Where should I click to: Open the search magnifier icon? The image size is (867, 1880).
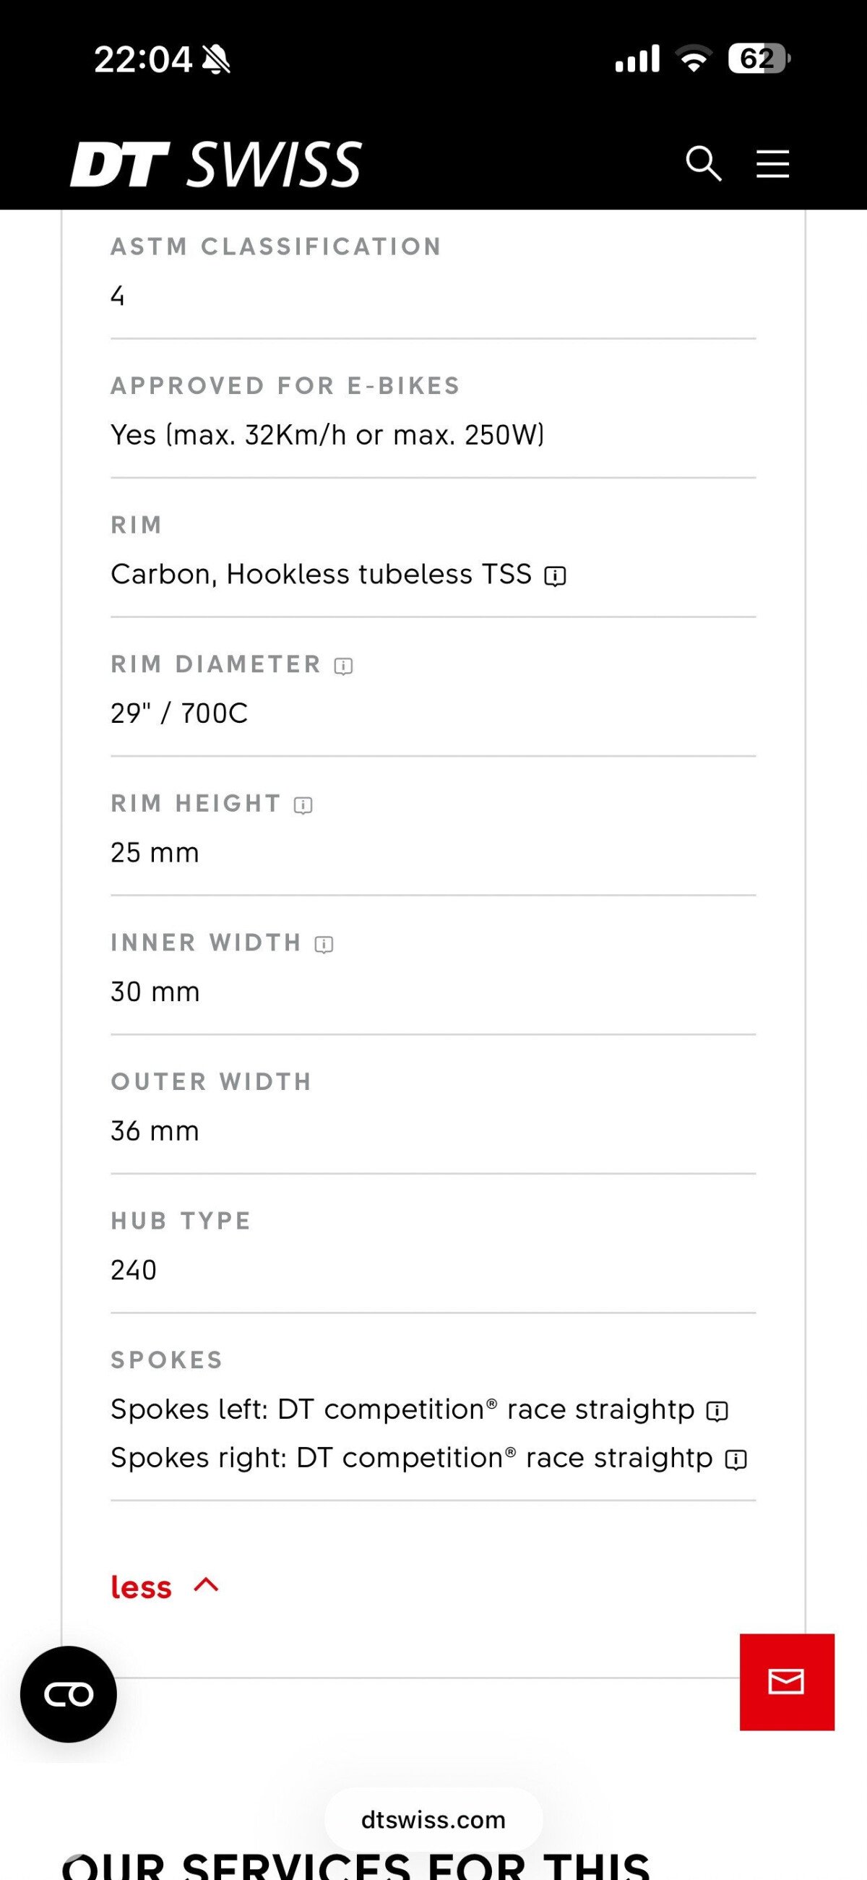[x=704, y=163]
